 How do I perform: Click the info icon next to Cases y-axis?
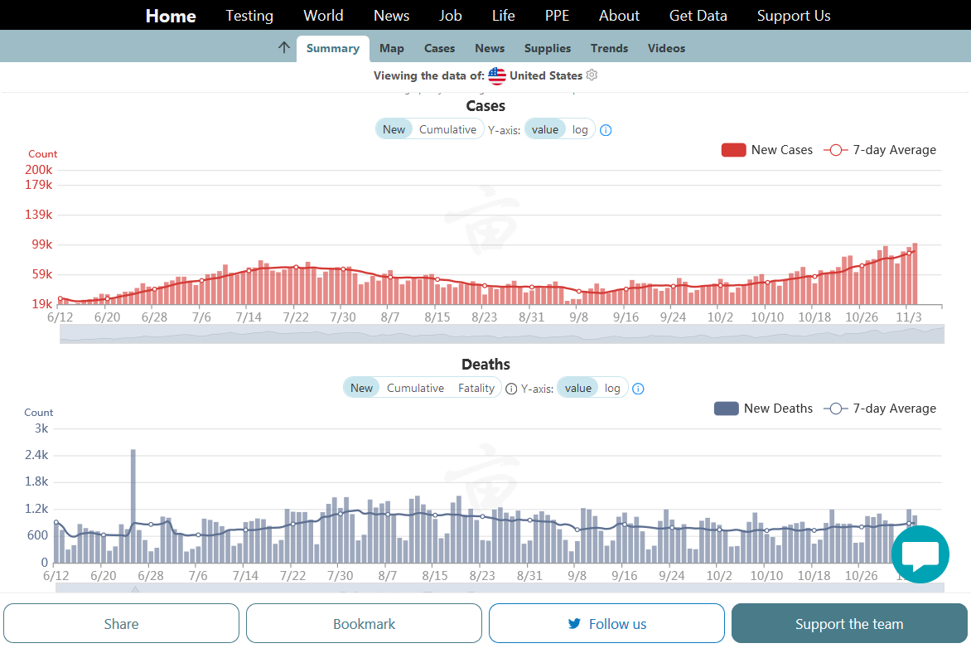coord(606,130)
